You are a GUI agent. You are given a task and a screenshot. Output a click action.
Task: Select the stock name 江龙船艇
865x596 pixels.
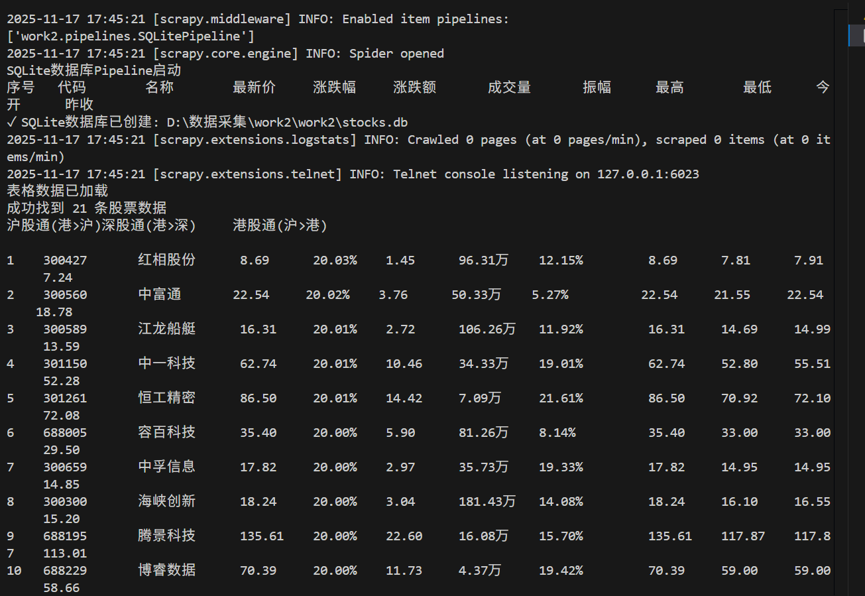point(166,329)
